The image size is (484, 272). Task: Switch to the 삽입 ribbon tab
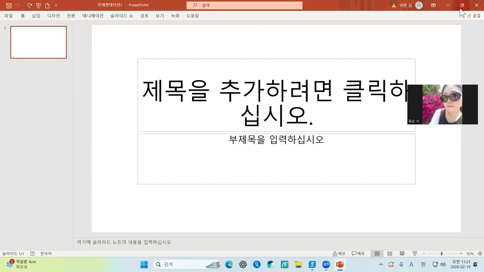[x=36, y=15]
